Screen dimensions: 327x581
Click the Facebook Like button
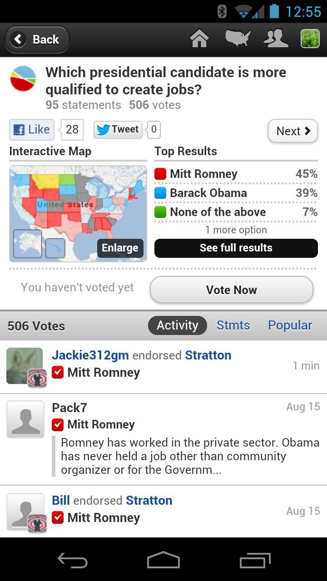pos(32,130)
